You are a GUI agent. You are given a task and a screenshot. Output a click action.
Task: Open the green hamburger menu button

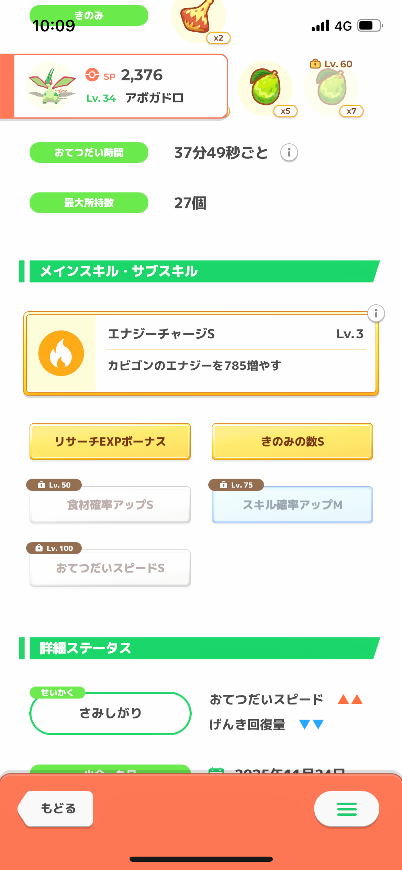tap(346, 809)
